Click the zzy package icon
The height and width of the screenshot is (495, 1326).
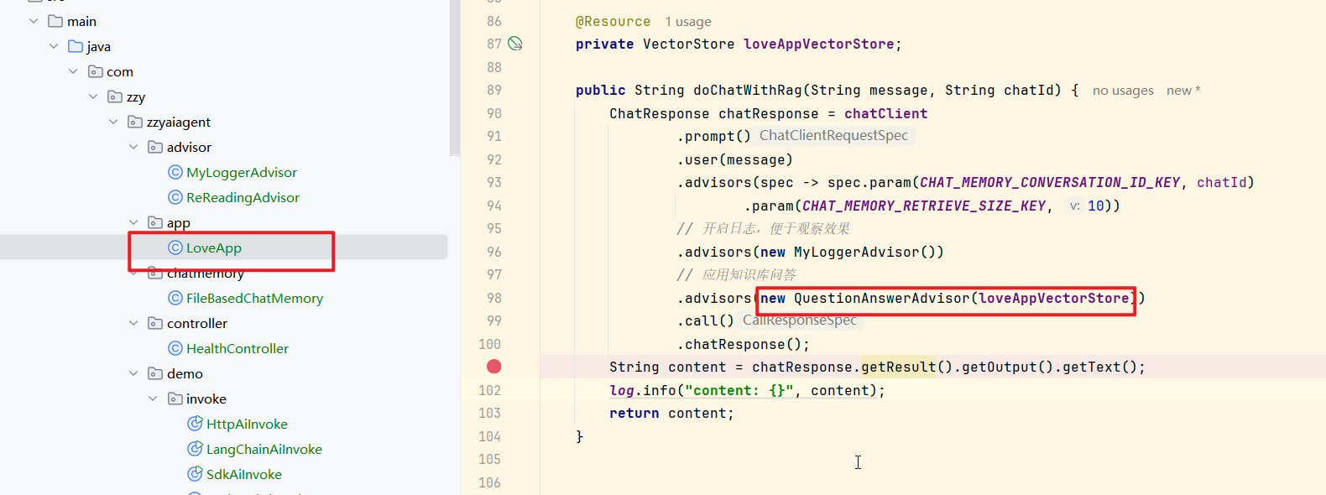tap(116, 96)
